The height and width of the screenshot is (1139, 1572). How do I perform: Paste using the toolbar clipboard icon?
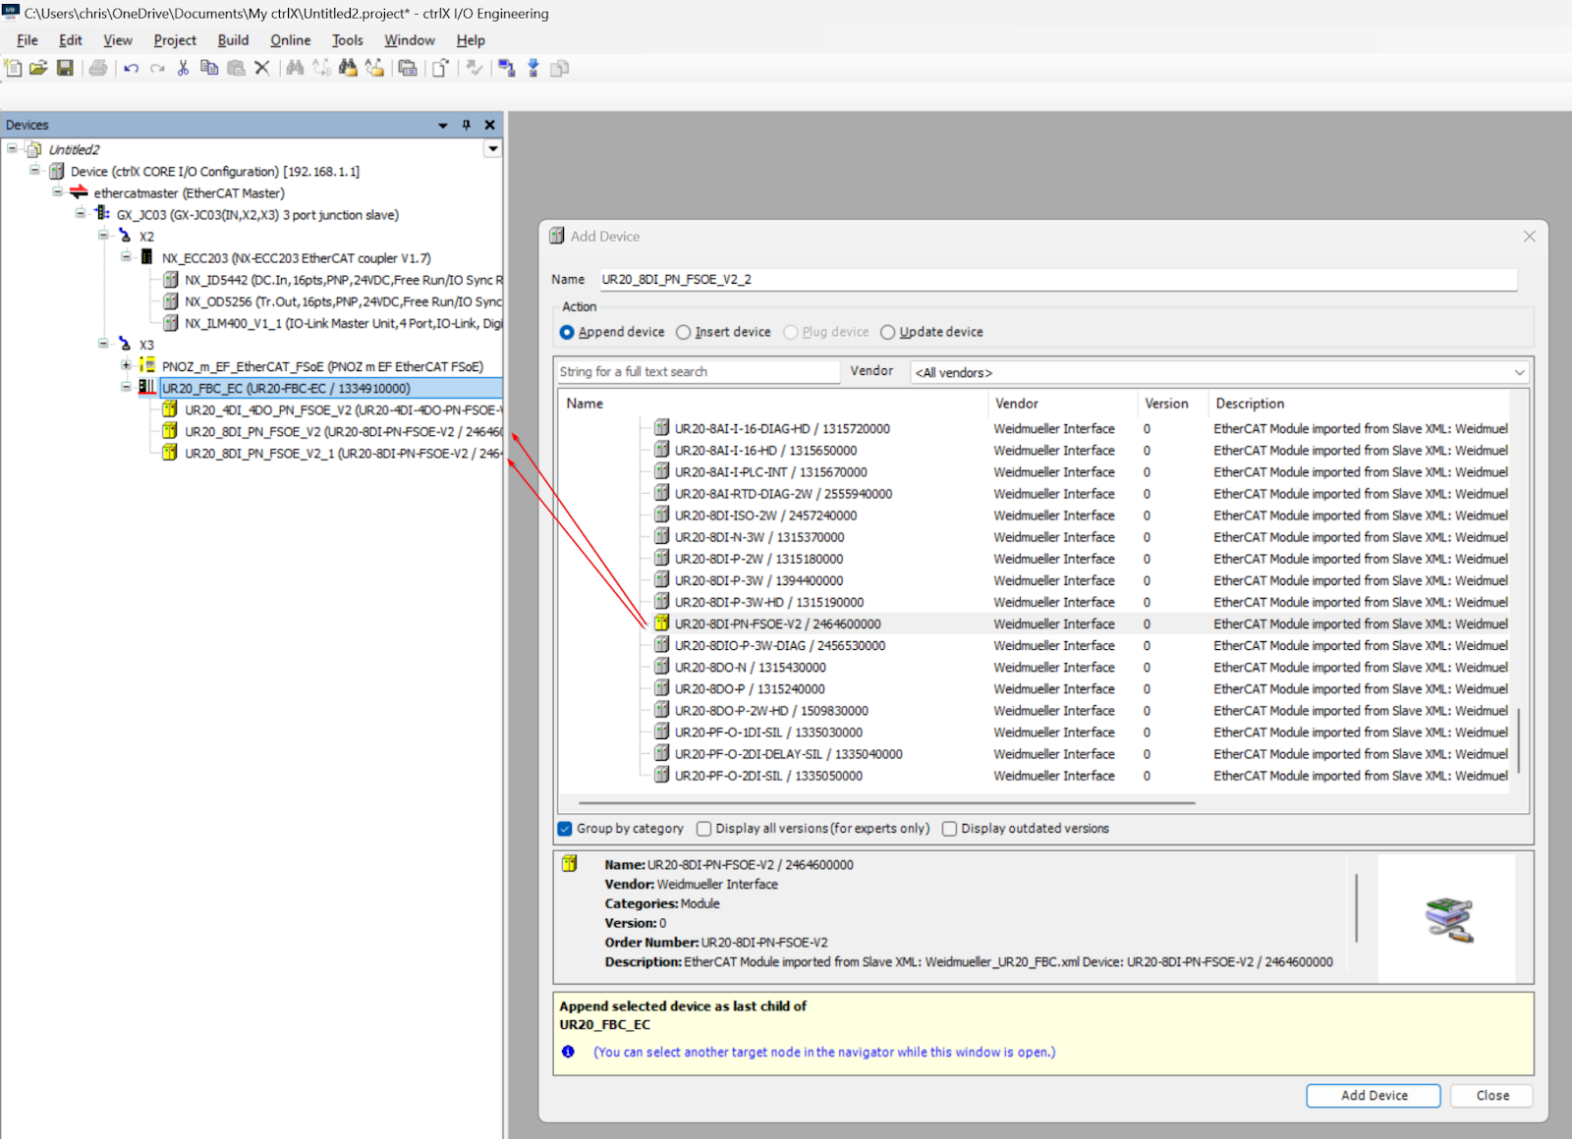click(x=236, y=68)
